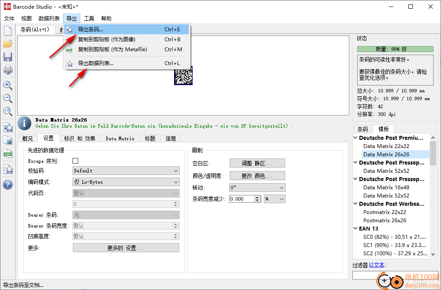Collapse Deutsche Post Premiu... tree group
This screenshot has height=290, width=441.
(x=355, y=138)
